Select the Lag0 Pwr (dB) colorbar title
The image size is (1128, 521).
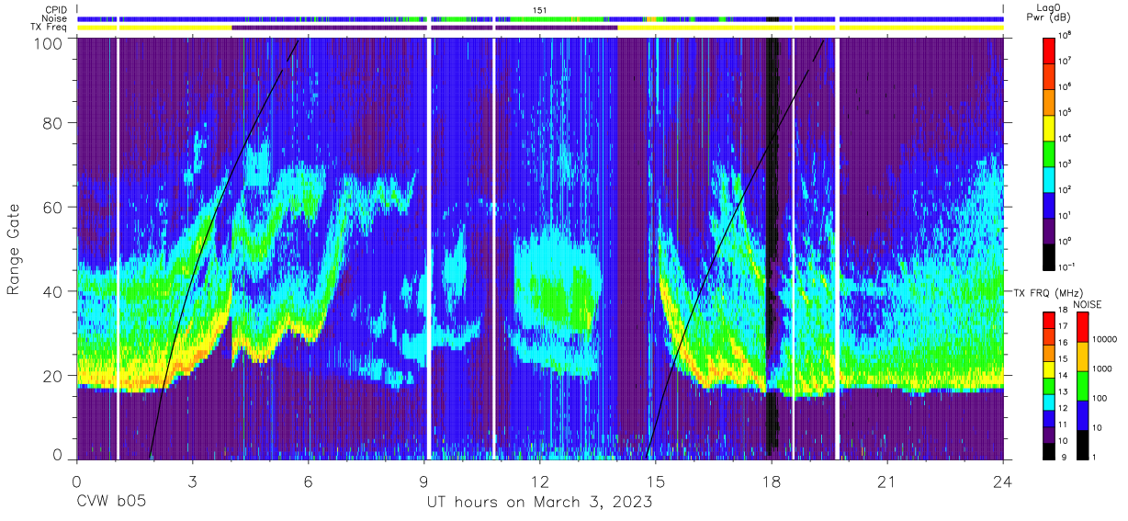pyautogui.click(x=1051, y=13)
